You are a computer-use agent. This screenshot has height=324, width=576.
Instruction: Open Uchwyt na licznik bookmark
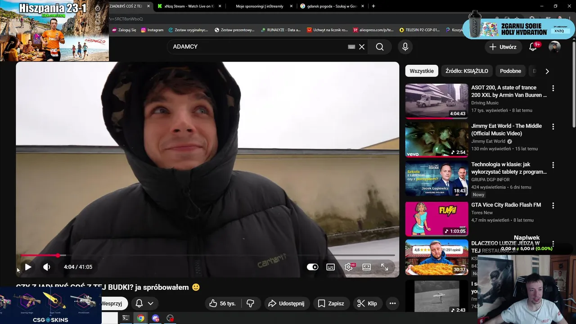328,30
